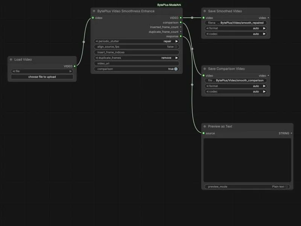Select the Save Smoothed Video title

(225, 11)
